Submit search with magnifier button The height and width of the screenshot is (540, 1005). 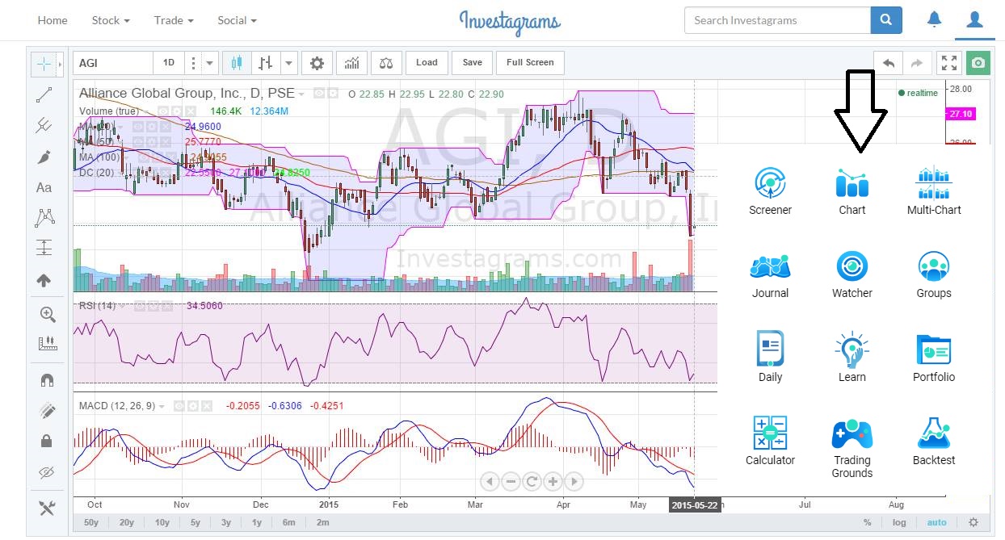886,20
